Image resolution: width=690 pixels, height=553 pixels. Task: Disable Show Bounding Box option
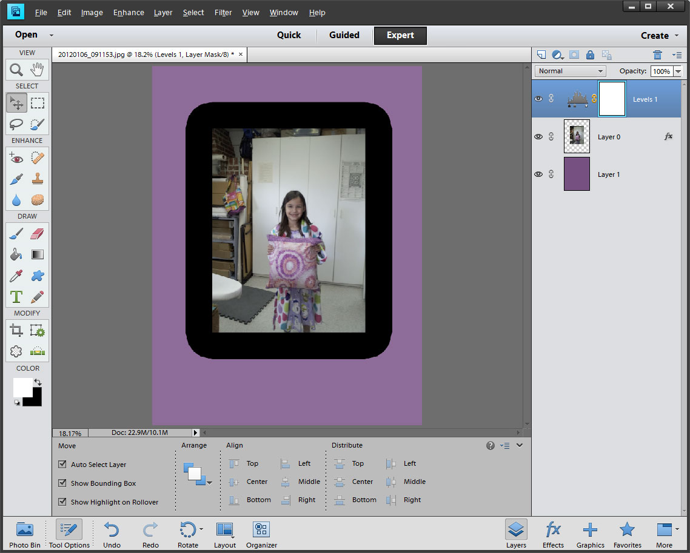pos(62,483)
